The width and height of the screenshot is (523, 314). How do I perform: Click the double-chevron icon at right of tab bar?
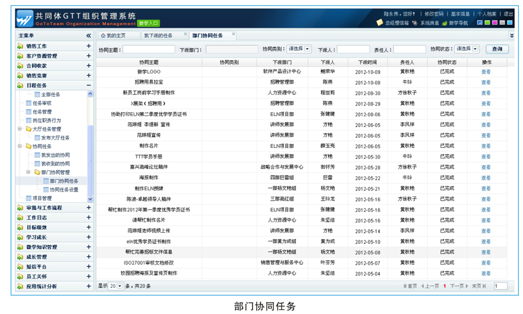coord(512,36)
